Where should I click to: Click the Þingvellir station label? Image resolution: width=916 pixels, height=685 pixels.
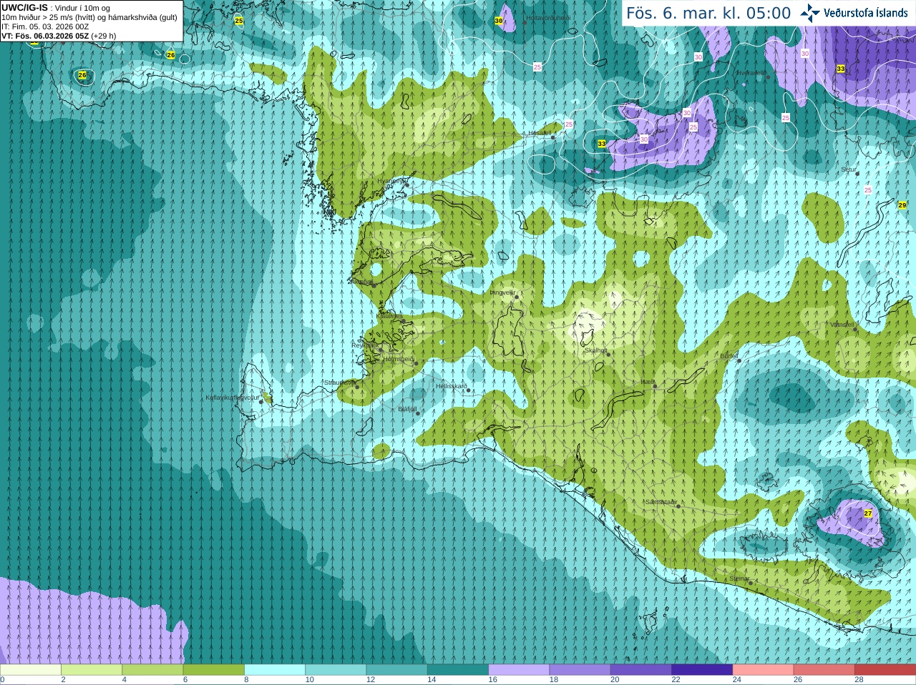(502, 292)
